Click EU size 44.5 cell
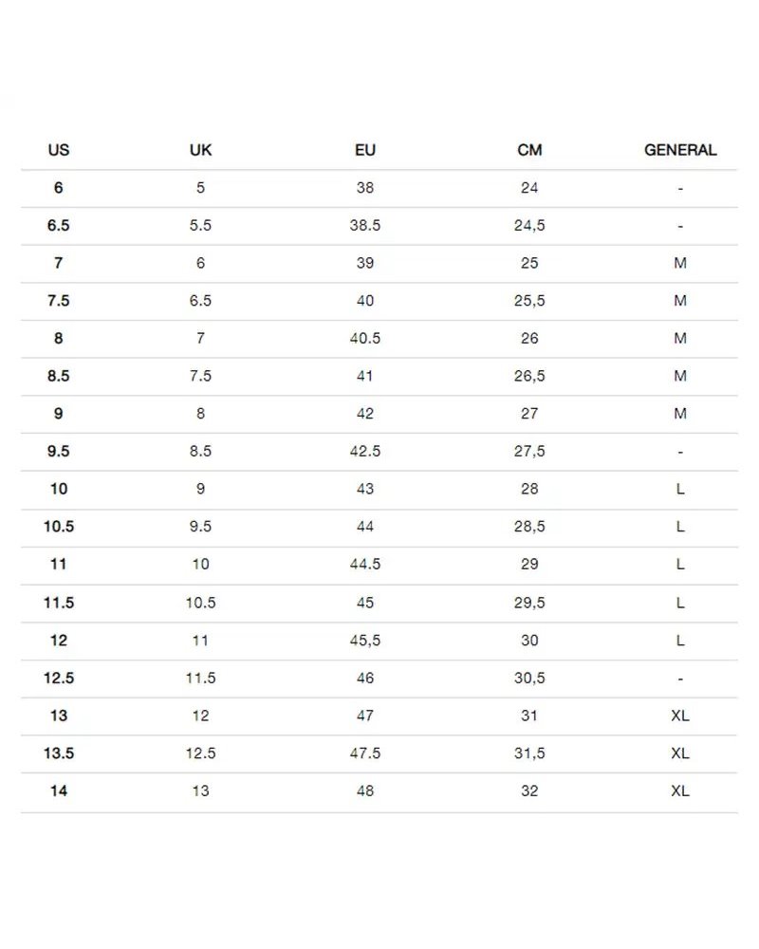 [365, 564]
